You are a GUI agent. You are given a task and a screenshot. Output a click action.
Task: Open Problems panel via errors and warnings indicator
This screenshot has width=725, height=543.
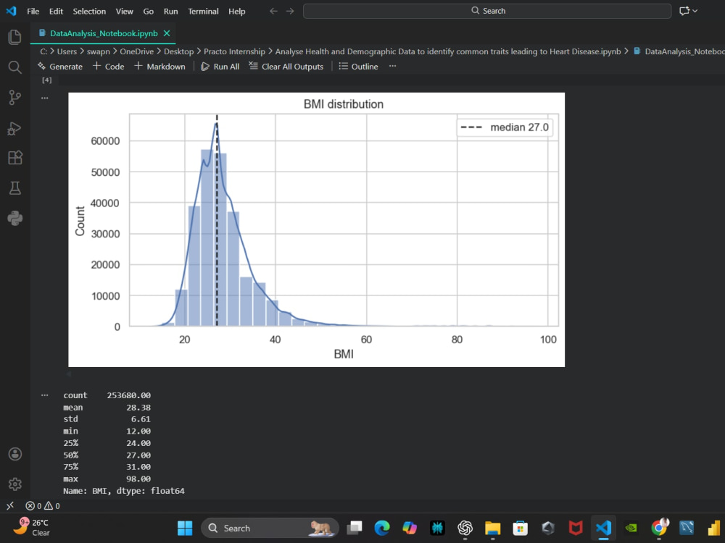click(x=43, y=506)
